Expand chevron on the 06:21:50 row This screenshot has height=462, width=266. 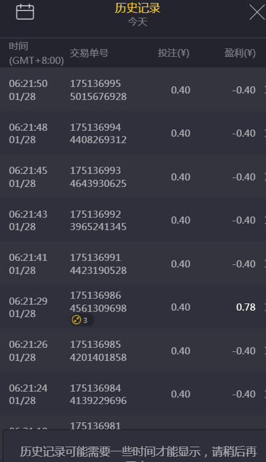tap(265, 89)
